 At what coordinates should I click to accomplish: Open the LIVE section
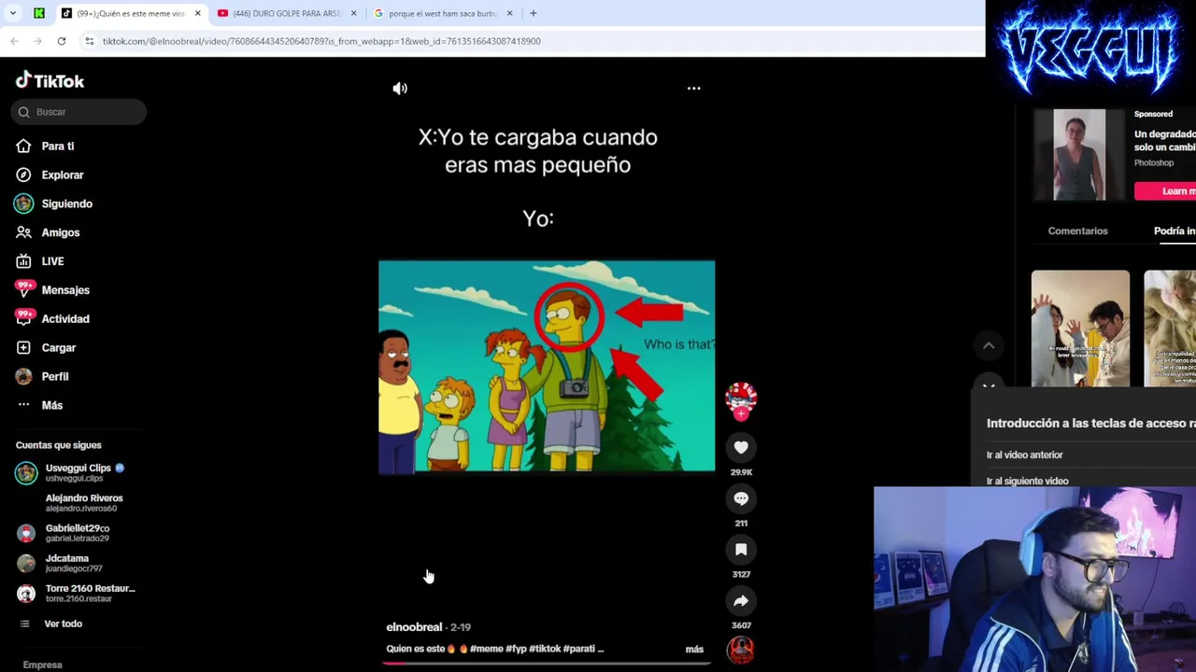(x=52, y=261)
